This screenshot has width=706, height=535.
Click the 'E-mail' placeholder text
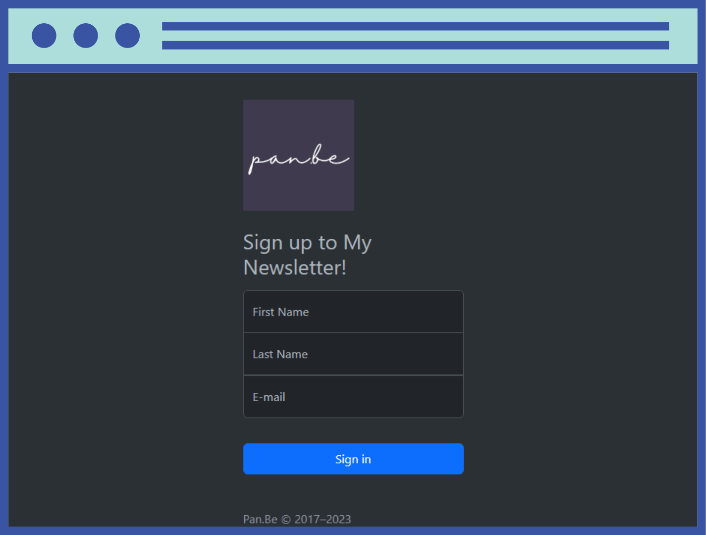point(269,397)
